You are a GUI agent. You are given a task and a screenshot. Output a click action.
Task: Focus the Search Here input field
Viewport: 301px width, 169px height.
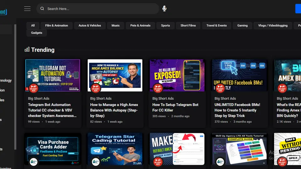(98, 9)
